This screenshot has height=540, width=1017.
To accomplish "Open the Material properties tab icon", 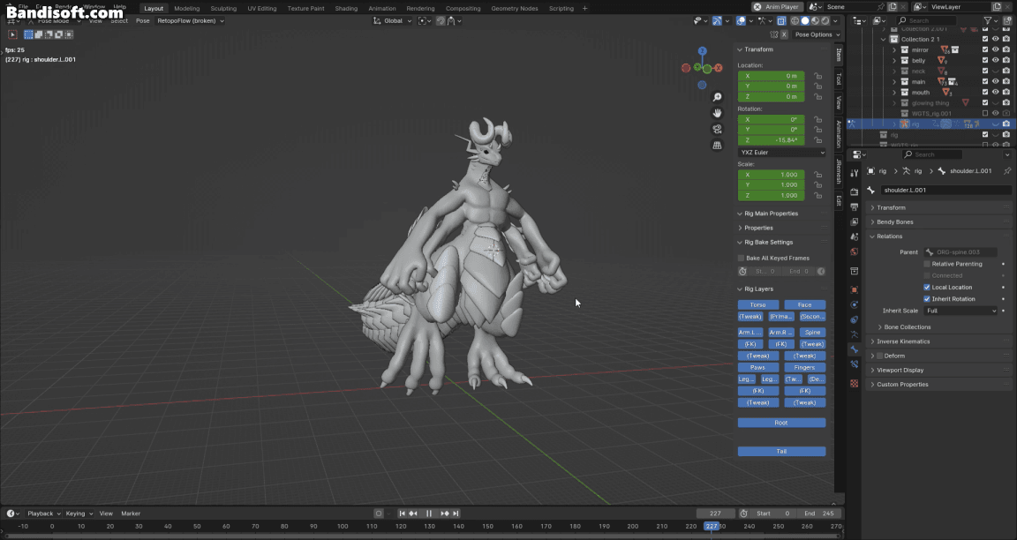I will click(x=854, y=384).
